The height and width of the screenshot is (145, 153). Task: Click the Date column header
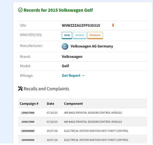(51, 104)
